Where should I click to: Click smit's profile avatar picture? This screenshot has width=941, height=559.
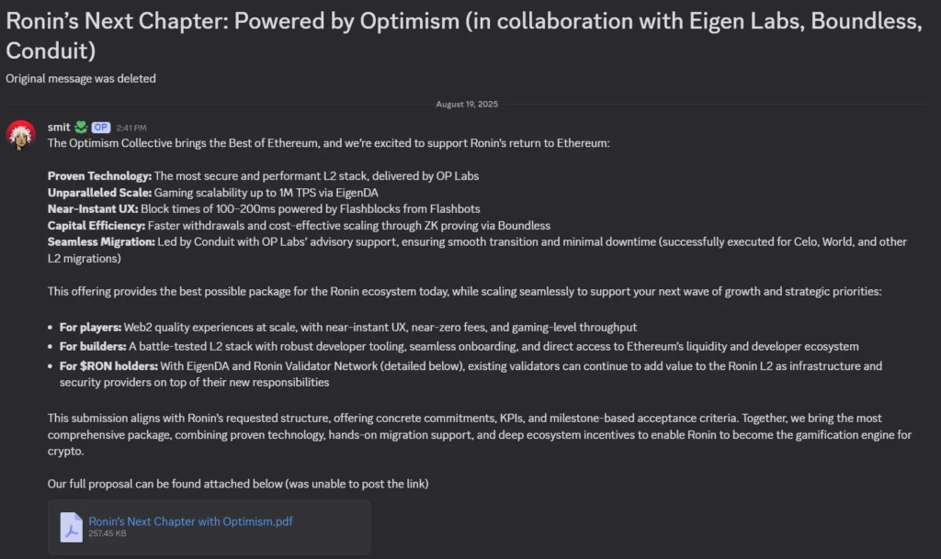pos(20,135)
